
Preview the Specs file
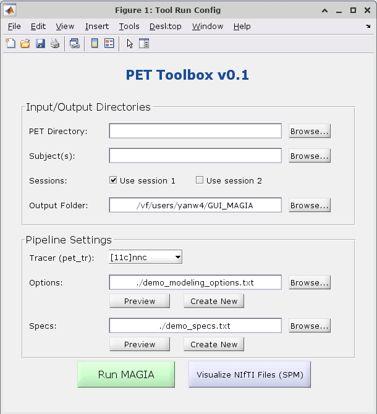pyautogui.click(x=140, y=344)
